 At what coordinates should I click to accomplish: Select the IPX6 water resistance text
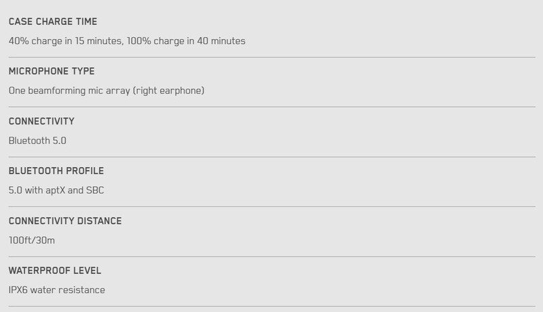coord(57,290)
